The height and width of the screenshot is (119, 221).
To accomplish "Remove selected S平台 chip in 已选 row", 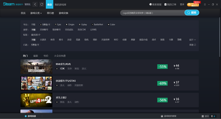I will coord(38,45).
